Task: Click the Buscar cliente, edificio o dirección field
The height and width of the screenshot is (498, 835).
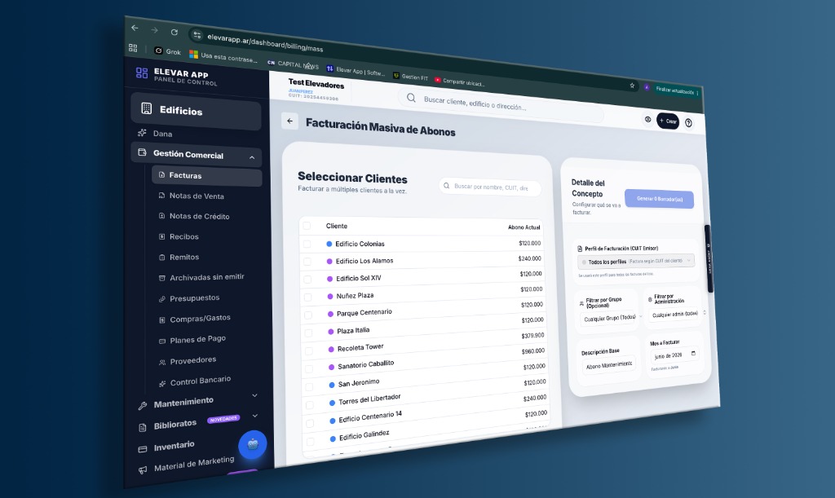Action: click(501, 105)
